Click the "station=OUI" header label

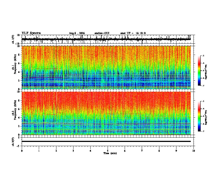102,33
